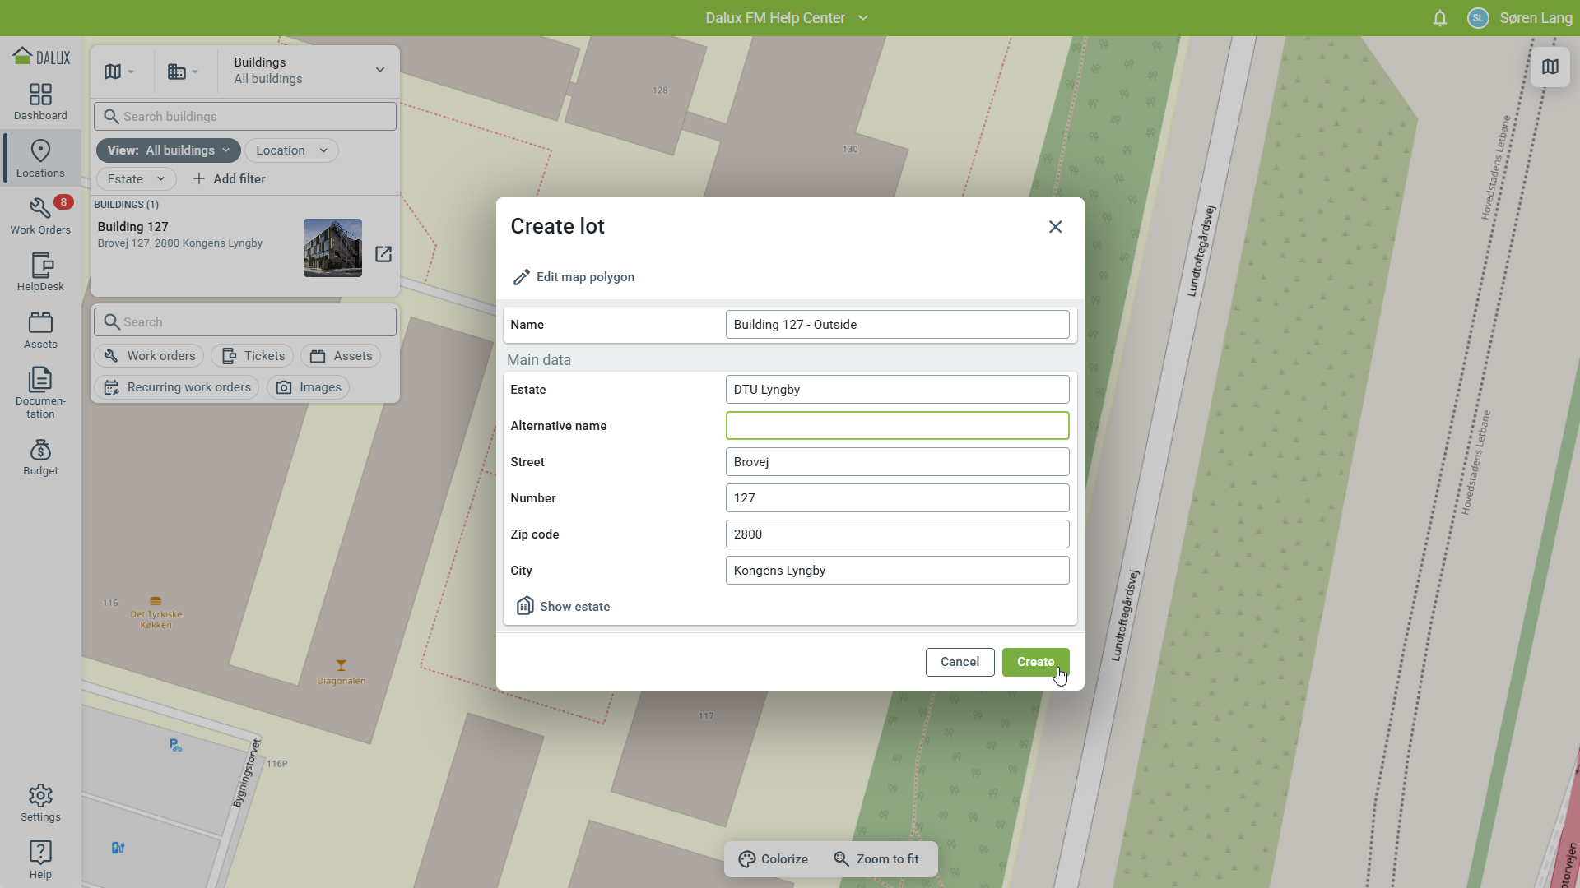This screenshot has width=1580, height=888.
Task: Click the Colorize palette button
Action: 773,859
